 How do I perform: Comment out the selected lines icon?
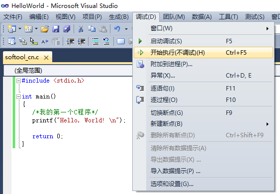95,41
